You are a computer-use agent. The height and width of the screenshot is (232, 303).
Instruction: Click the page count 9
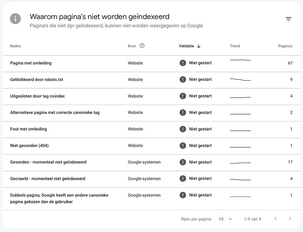(291, 79)
